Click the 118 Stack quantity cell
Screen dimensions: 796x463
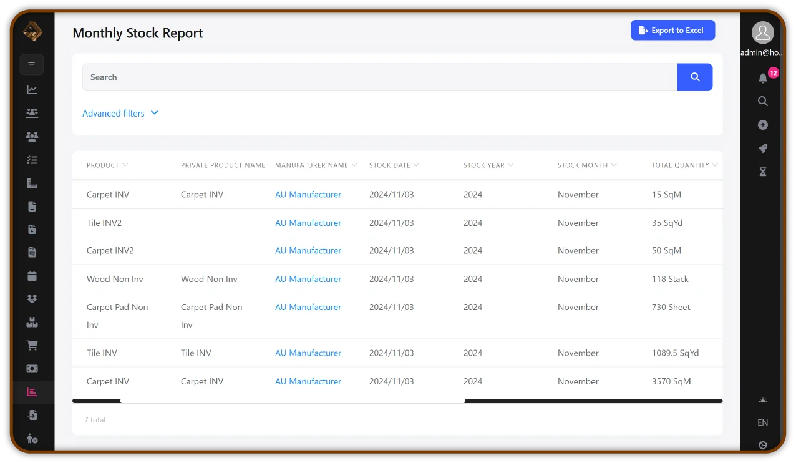coord(670,279)
